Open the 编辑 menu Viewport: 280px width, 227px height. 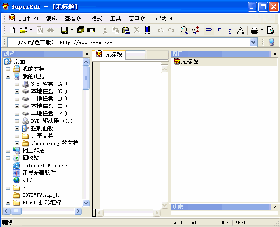51,19
